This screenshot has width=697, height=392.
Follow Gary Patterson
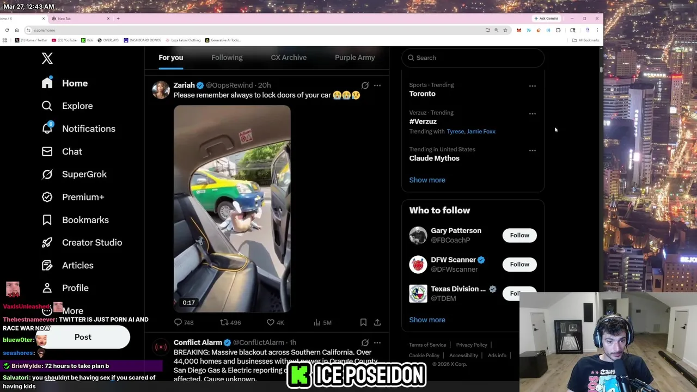(x=519, y=235)
